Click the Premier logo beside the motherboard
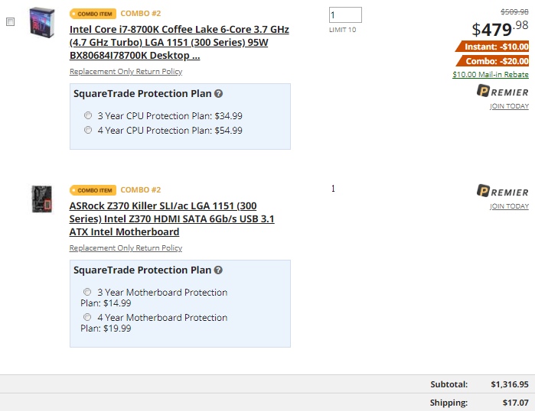The width and height of the screenshot is (535, 411). pos(502,191)
